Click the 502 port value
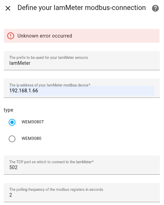The width and height of the screenshot is (164, 205). [x=13, y=167]
